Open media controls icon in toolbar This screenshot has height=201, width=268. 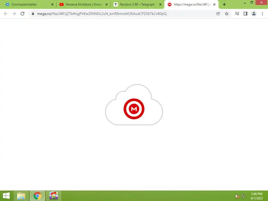point(237,14)
